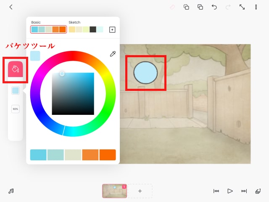Add a new frame with plus slot

click(140, 191)
